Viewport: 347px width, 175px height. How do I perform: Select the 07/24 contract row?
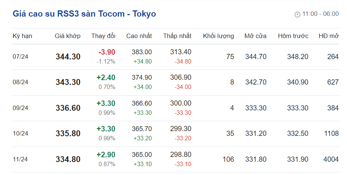click(x=20, y=56)
